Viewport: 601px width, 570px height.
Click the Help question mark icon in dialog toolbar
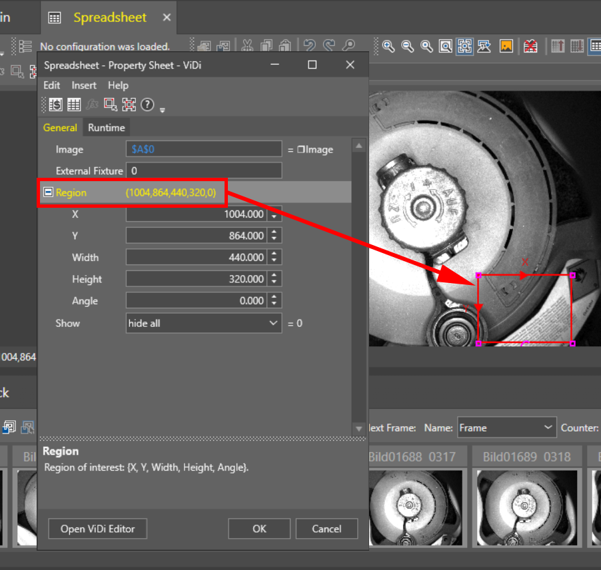[x=148, y=105]
